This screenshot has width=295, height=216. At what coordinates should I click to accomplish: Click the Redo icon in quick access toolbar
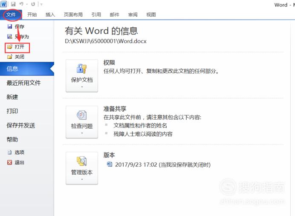click(33, 4)
